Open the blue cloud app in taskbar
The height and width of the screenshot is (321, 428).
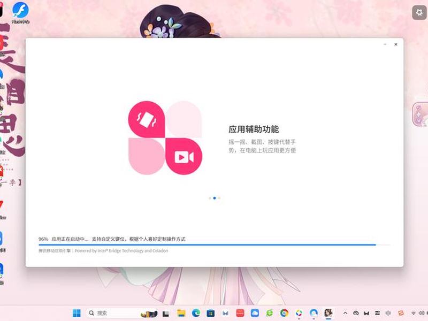tap(255, 313)
